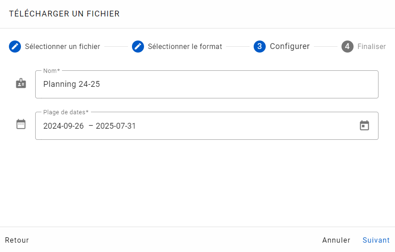Select the Configurer step label
Viewport: 395px width, 252px height.
click(x=290, y=47)
